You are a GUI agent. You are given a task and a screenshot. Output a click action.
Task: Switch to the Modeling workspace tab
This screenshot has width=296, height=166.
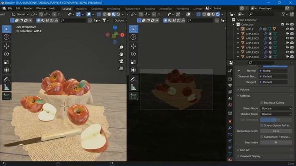(81, 9)
